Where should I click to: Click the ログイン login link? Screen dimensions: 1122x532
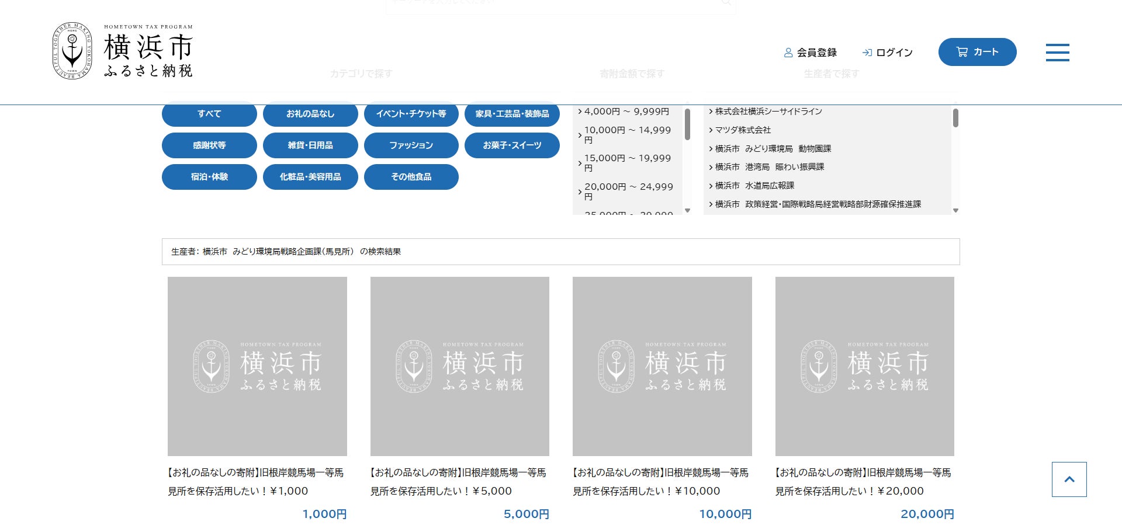(887, 53)
